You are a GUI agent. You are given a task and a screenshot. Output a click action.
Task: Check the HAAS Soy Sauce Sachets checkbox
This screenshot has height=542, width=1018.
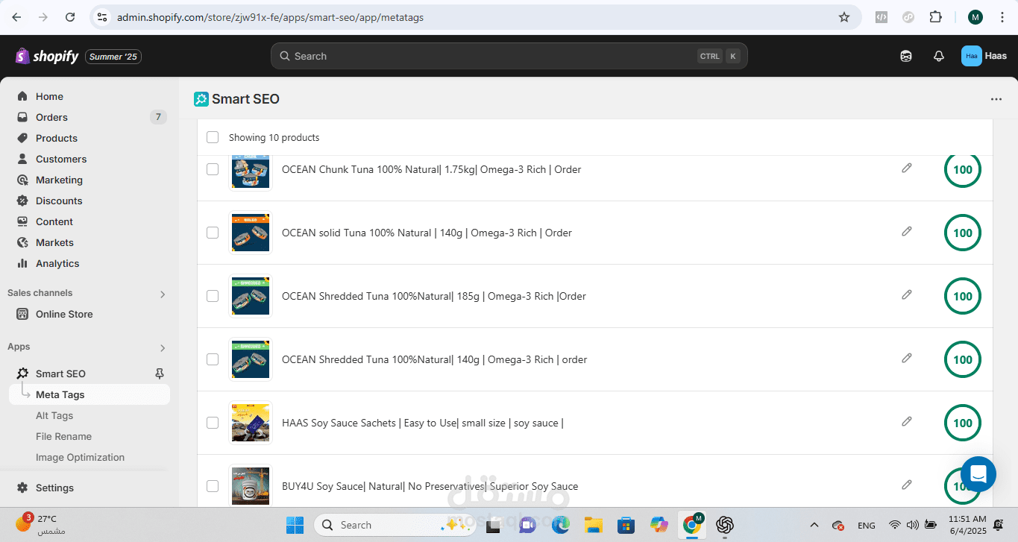[x=213, y=423]
